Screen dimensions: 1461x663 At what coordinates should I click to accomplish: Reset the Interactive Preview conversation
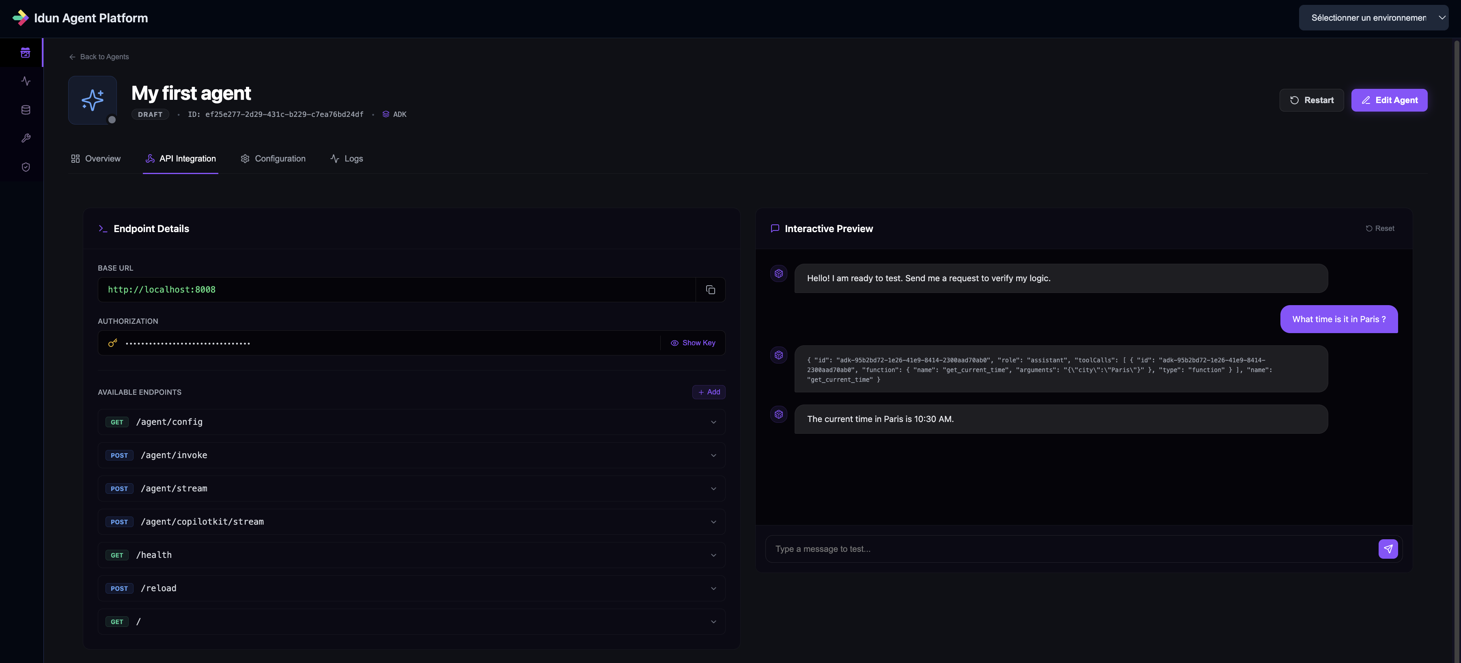(1380, 228)
